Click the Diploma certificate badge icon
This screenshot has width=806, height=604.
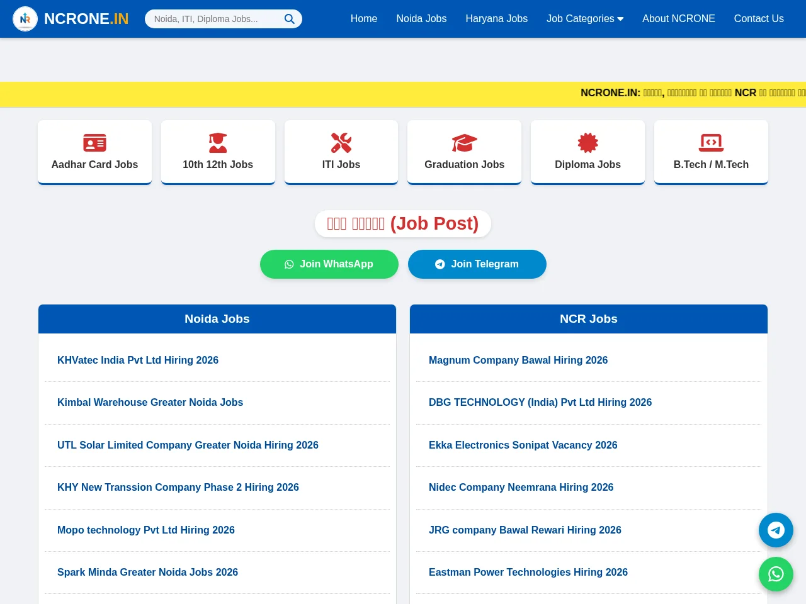click(x=588, y=143)
